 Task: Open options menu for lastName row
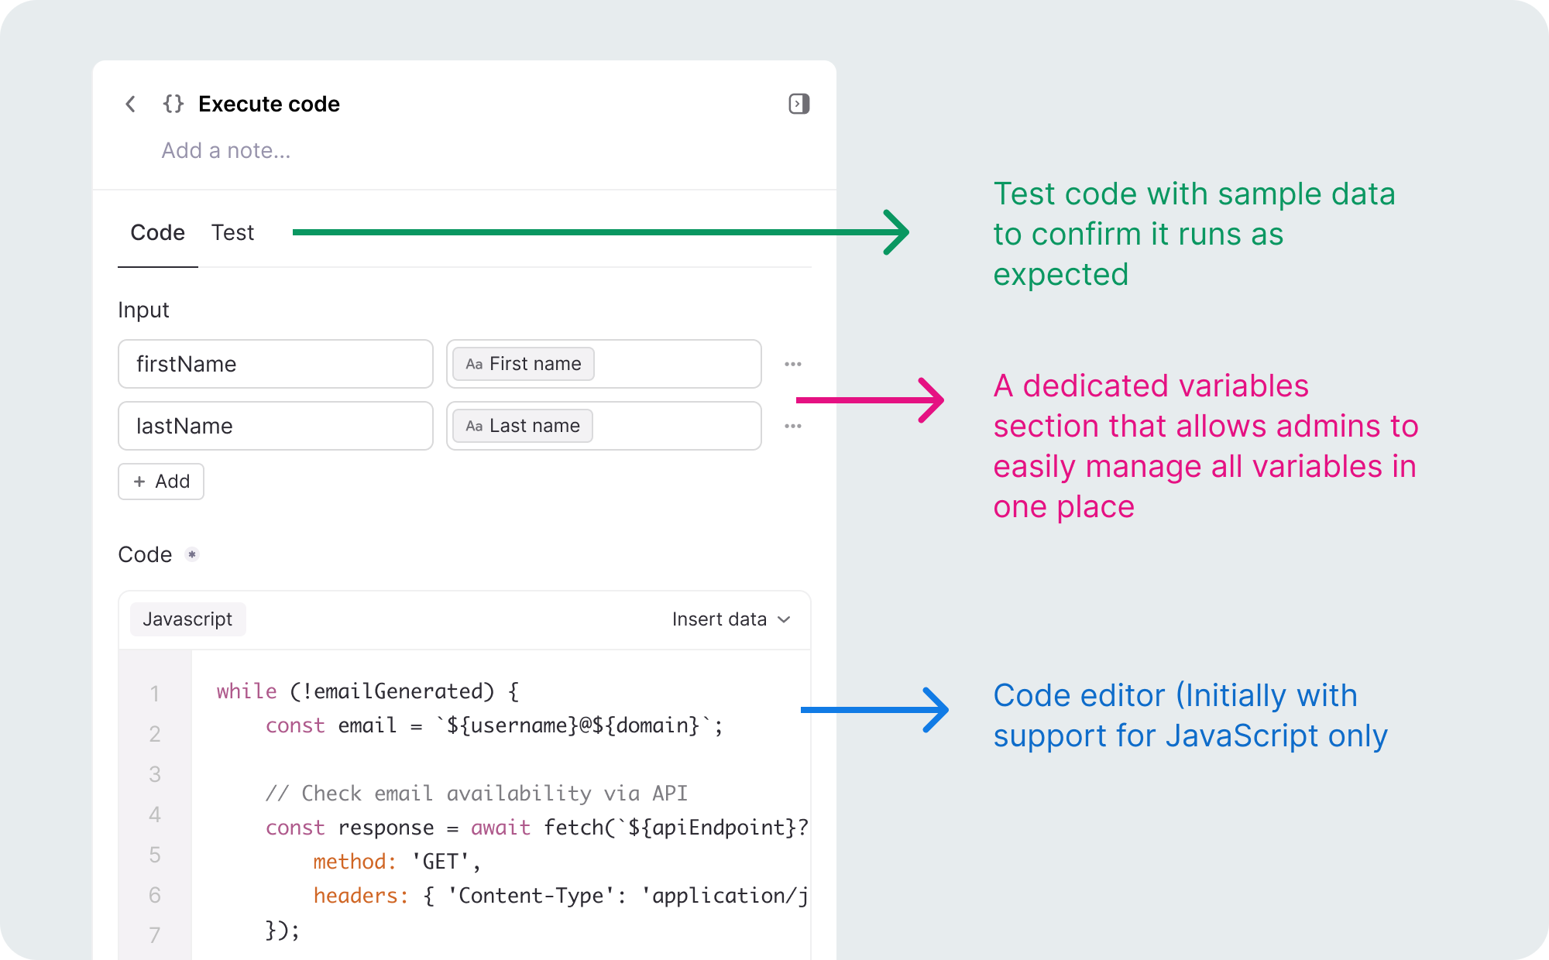[793, 426]
